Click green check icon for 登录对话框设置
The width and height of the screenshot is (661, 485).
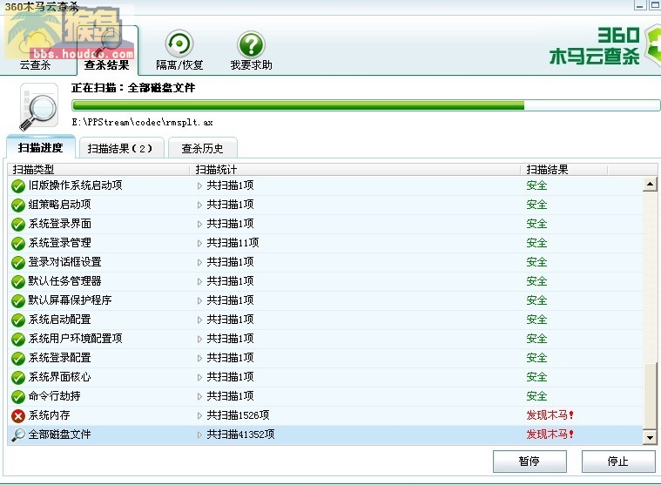[18, 262]
